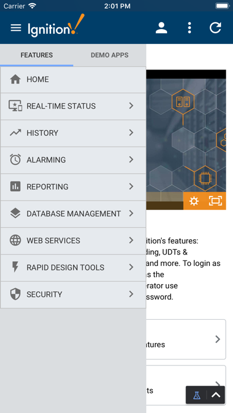Select the Home menu label

[37, 80]
